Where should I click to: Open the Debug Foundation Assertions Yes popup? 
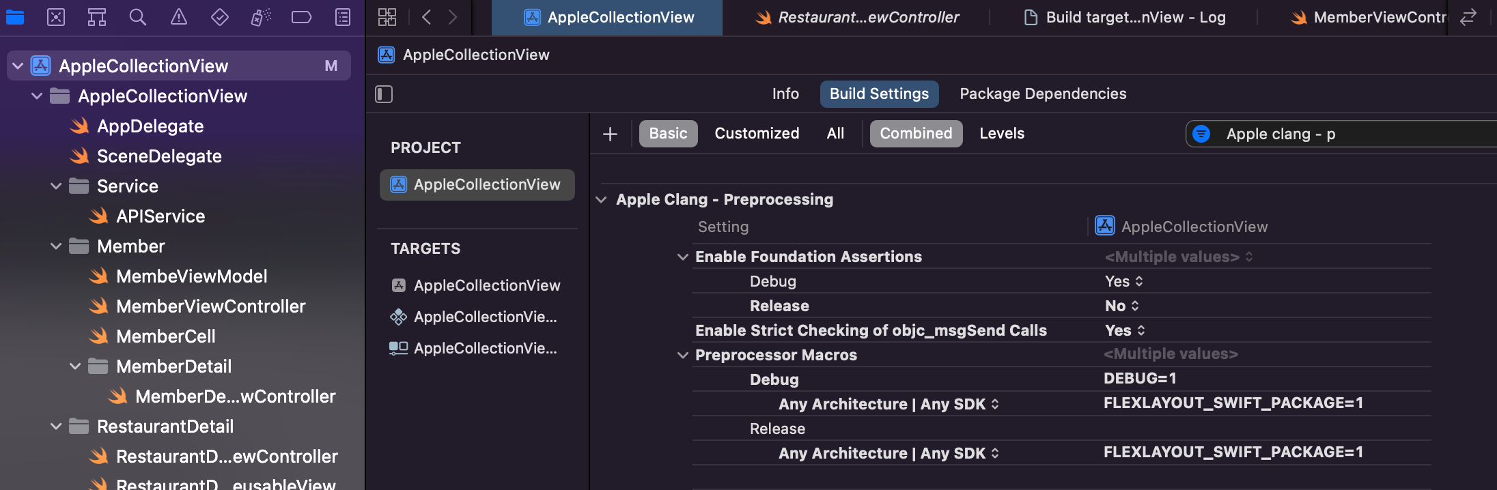click(x=1124, y=282)
